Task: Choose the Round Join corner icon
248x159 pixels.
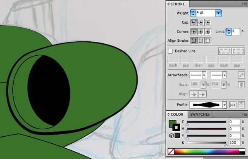Action: 201,32
